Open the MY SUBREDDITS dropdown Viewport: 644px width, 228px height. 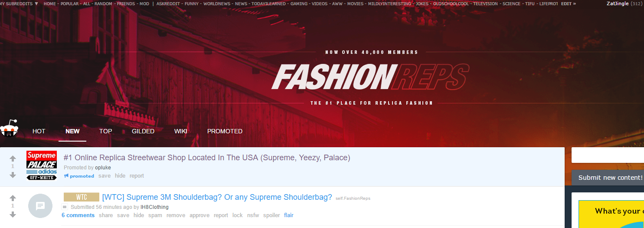point(19,3)
